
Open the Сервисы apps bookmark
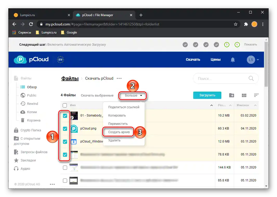tap(22, 32)
